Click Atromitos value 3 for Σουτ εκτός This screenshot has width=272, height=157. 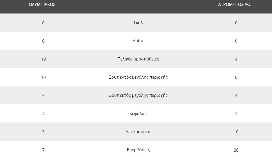[236, 95]
